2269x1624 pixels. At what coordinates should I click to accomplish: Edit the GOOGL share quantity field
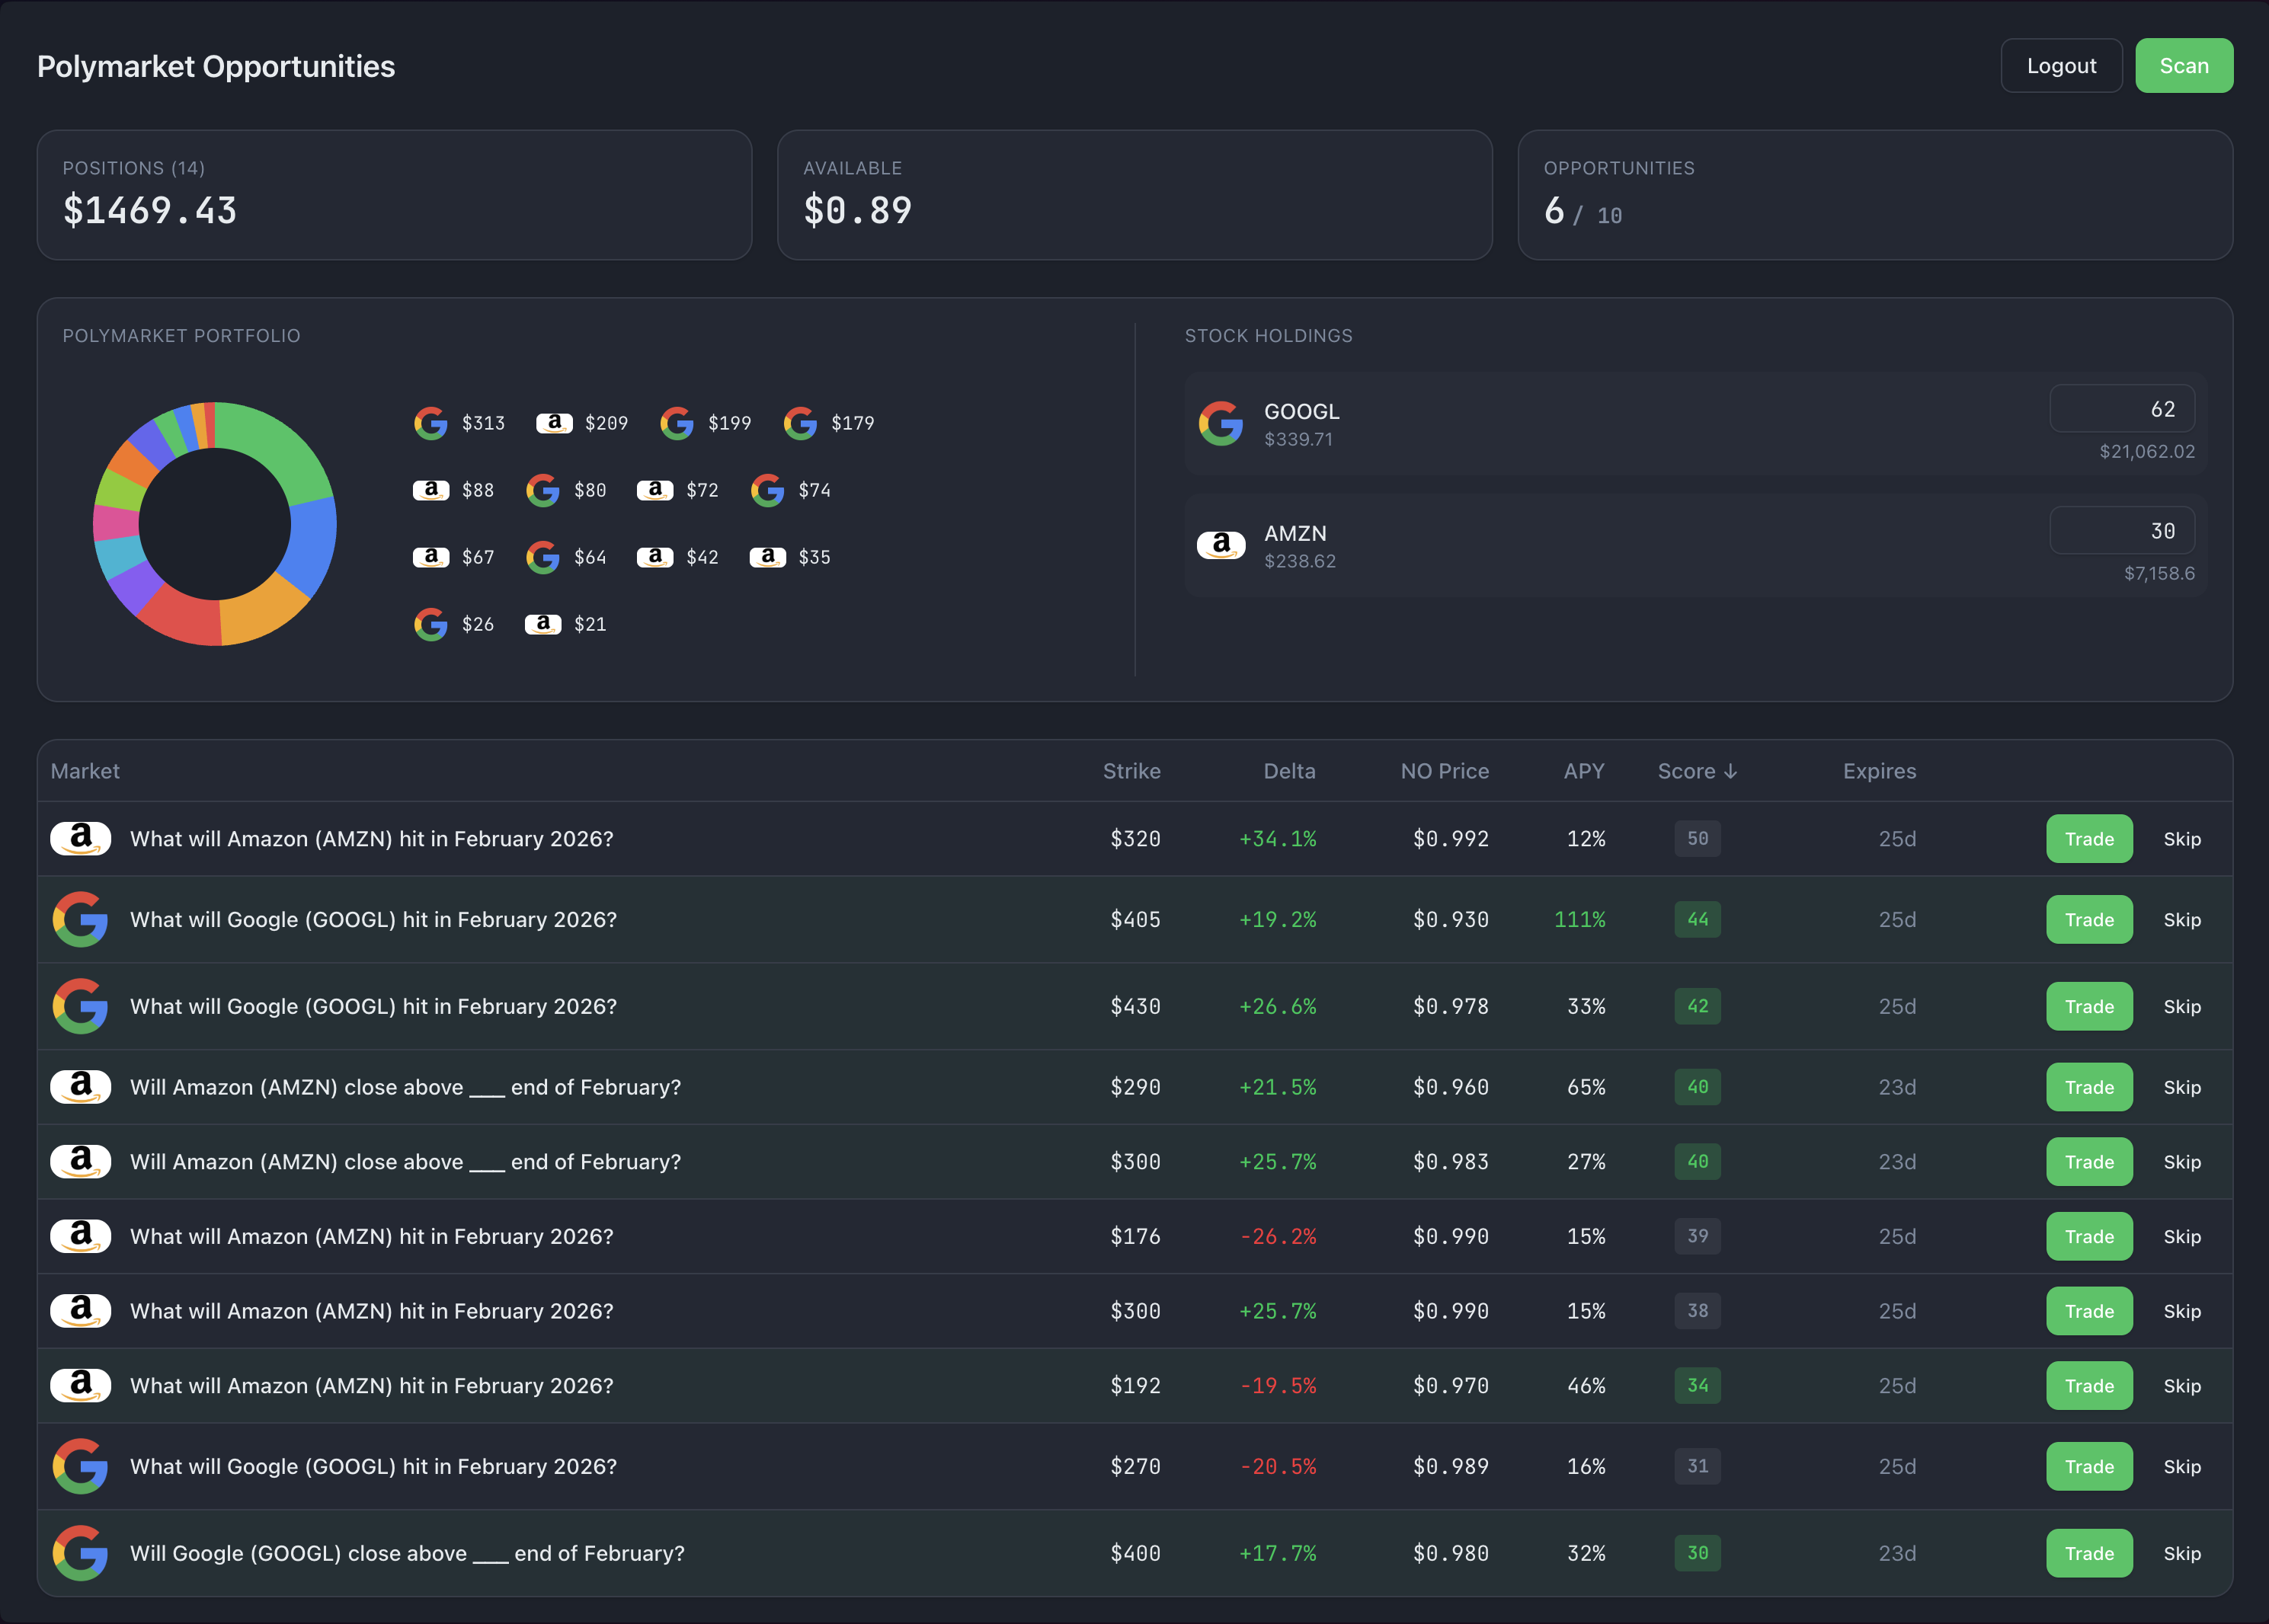[x=2121, y=409]
